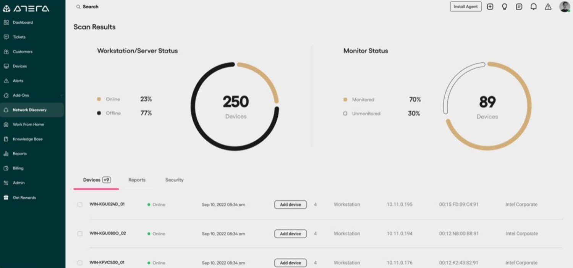Image resolution: width=573 pixels, height=268 pixels.
Task: Switch to the Reports tab
Action: click(x=137, y=180)
